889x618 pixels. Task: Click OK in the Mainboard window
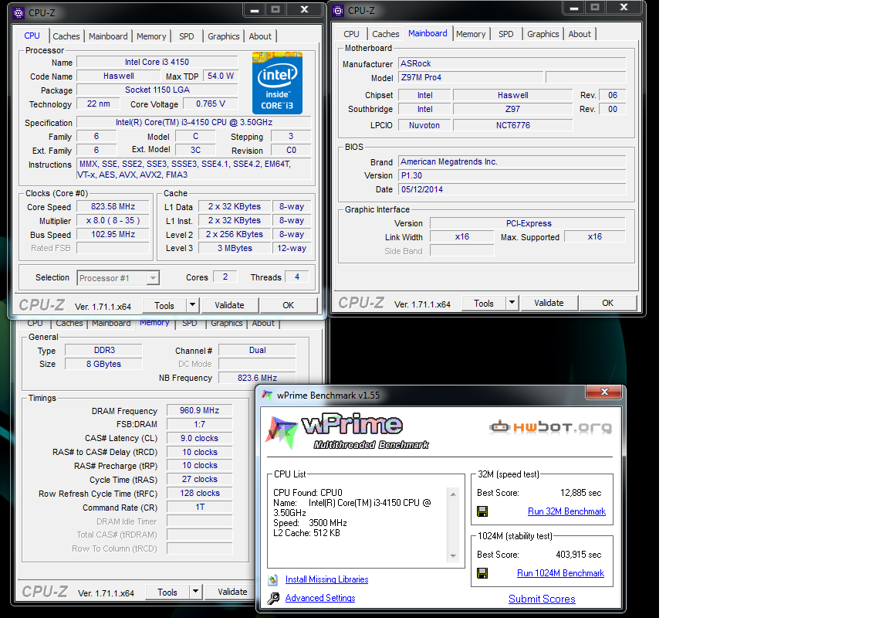tap(608, 303)
